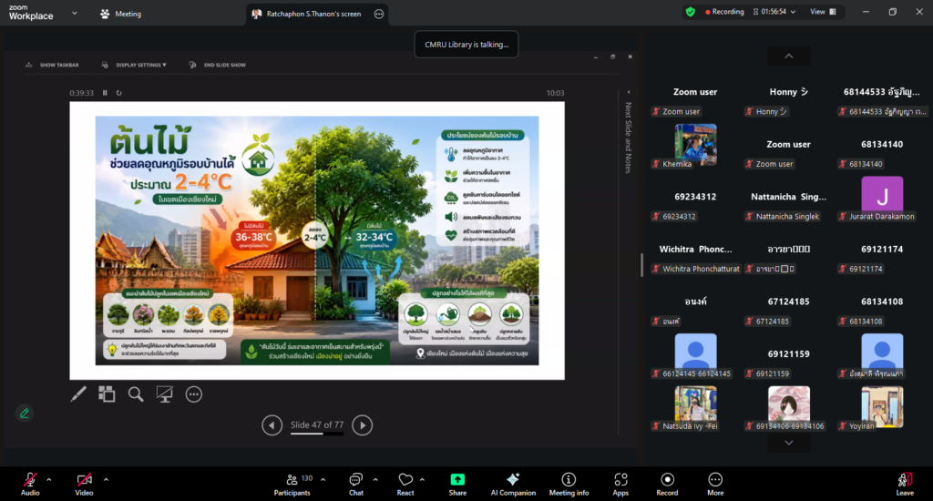The height and width of the screenshot is (501, 933).
Task: Pause the presentation timer
Action: 105,93
